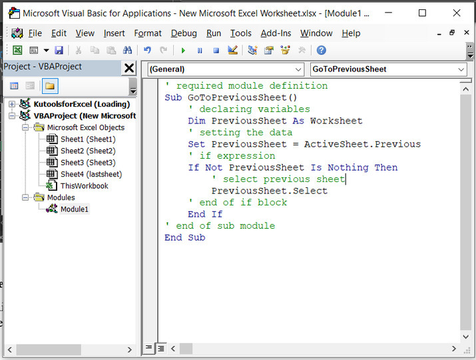This screenshot has width=476, height=360.
Task: Click the View Object icon in Project panel
Action: (x=30, y=86)
